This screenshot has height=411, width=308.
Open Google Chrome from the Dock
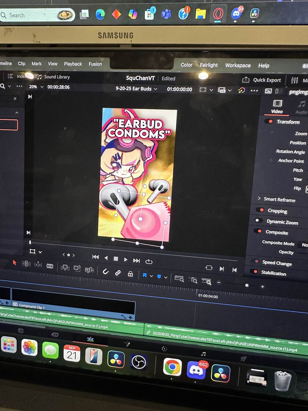(x=172, y=367)
